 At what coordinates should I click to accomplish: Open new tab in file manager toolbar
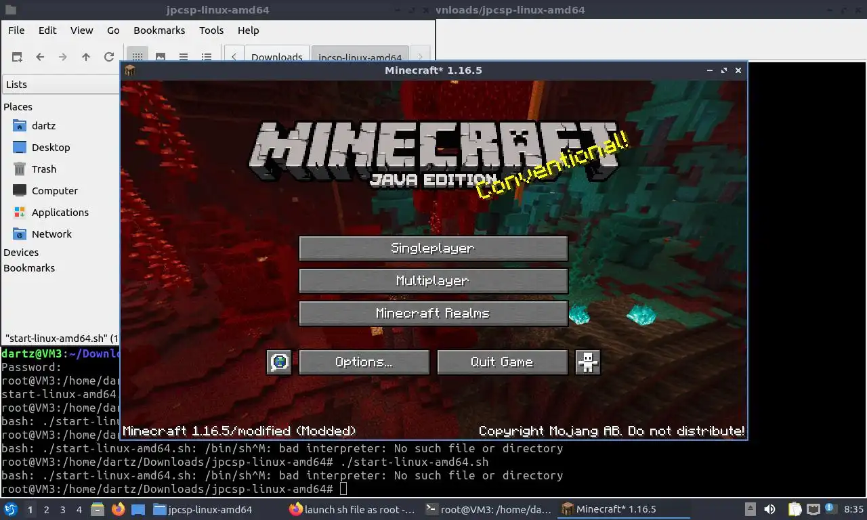pos(17,58)
